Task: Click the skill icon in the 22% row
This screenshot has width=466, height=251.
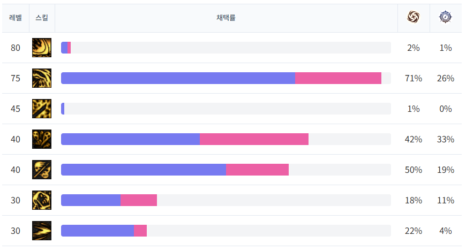Action: 42,231
